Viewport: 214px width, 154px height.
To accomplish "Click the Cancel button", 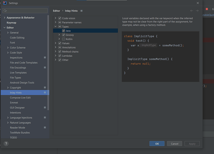I will [174, 143].
